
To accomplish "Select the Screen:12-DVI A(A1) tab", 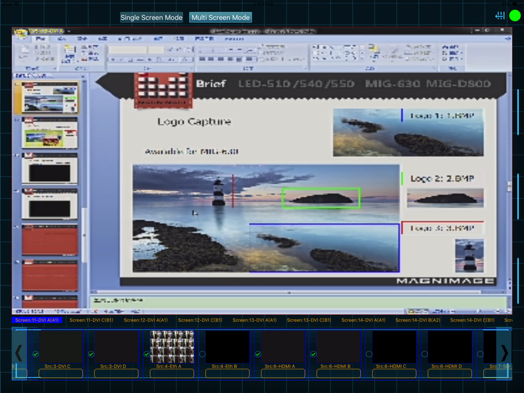I will tap(146, 320).
